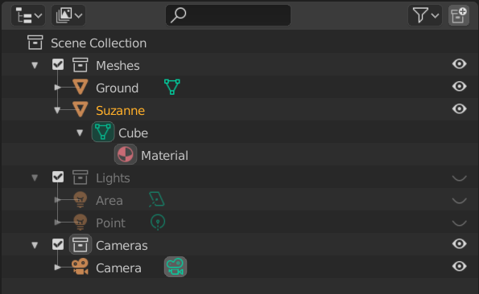
Task: Click the Point light data icon
Action: [158, 223]
